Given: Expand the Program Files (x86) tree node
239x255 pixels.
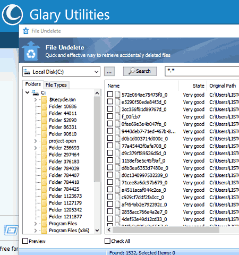Looking at the screenshot, I should point(36,231).
